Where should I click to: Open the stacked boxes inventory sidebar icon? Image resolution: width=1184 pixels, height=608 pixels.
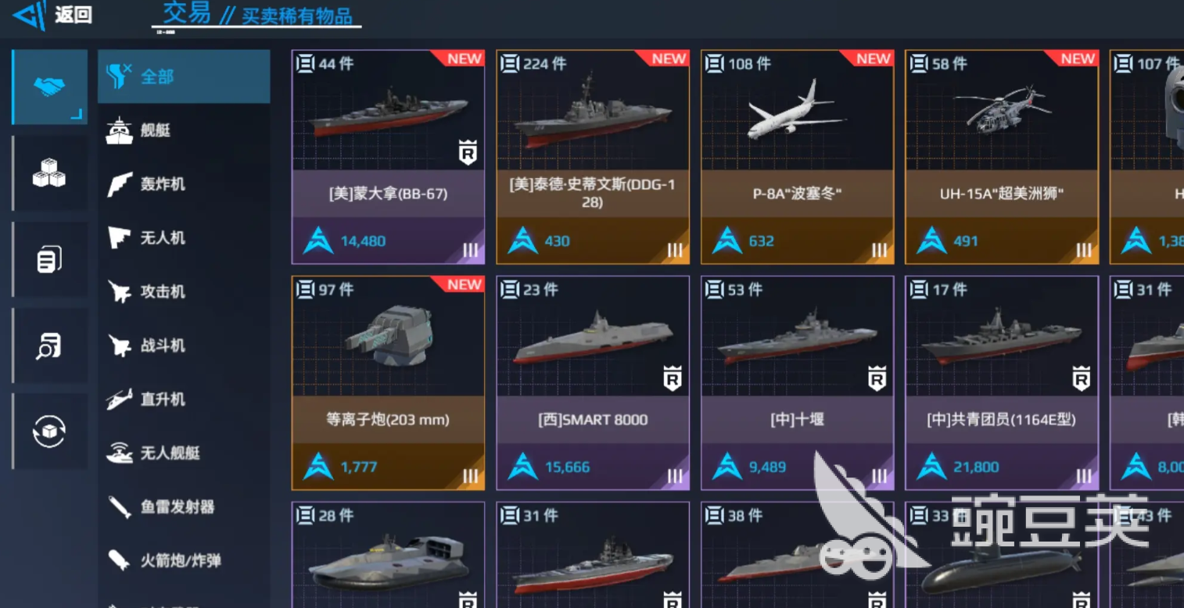click(x=49, y=173)
